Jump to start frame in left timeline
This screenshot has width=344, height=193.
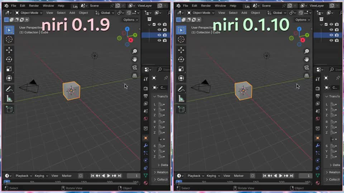pyautogui.click(x=92, y=176)
